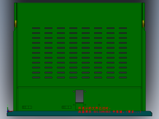Select the gray rectangular cover plate
The height and width of the screenshot is (119, 159).
(79, 96)
